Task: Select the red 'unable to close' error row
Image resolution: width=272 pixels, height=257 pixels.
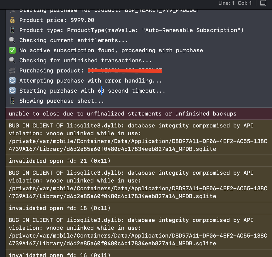Action: click(x=122, y=114)
